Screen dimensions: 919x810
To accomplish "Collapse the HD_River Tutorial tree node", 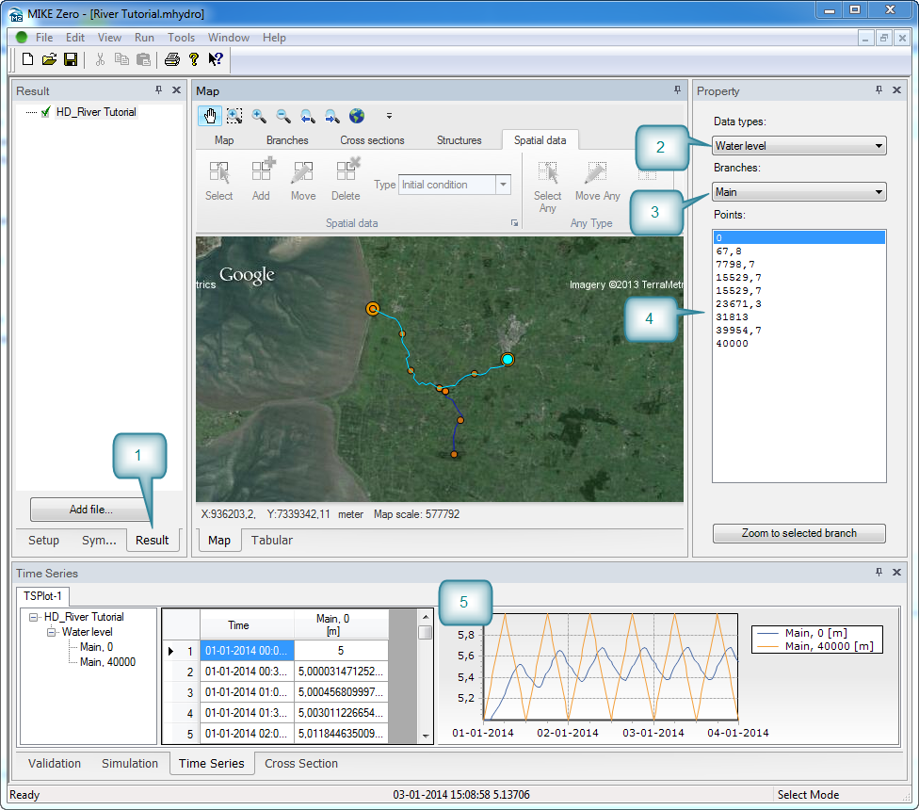I will (33, 617).
